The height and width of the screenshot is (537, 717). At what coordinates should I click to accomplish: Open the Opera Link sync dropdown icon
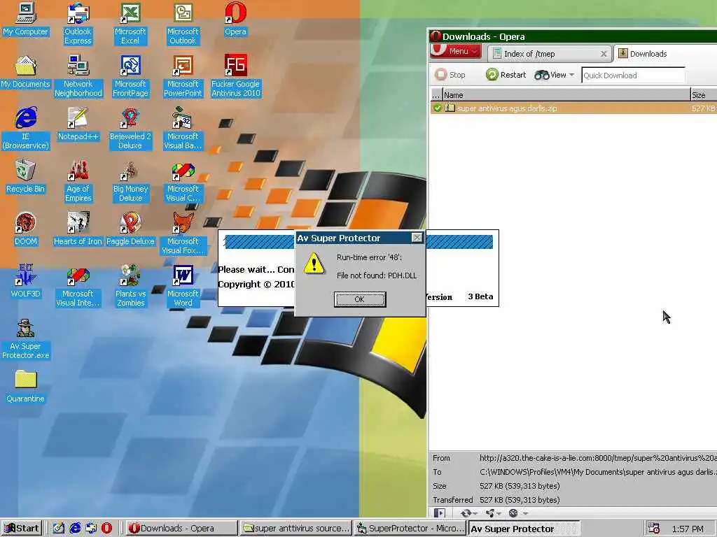pos(469,513)
